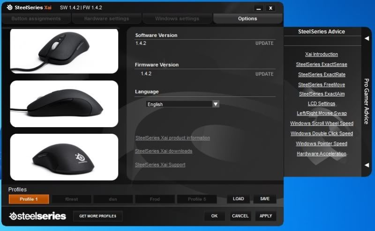Select Profile 5
The height and width of the screenshot is (231, 375).
tap(197, 199)
